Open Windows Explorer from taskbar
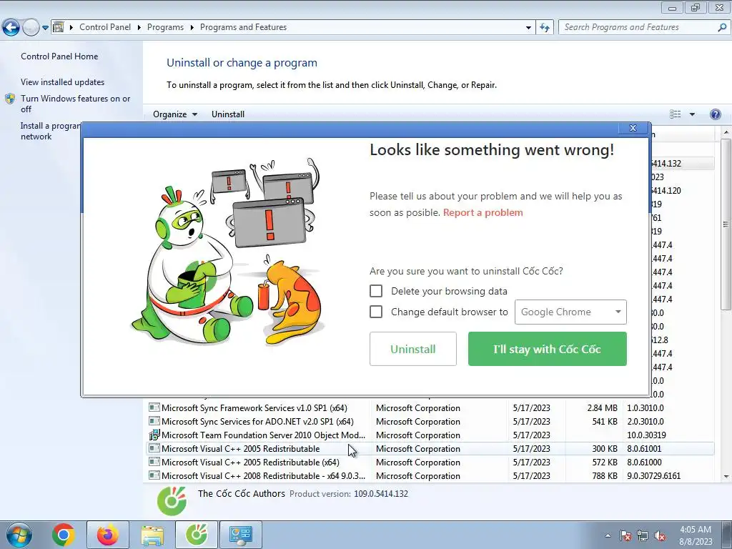This screenshot has height=549, width=732. pyautogui.click(x=152, y=535)
